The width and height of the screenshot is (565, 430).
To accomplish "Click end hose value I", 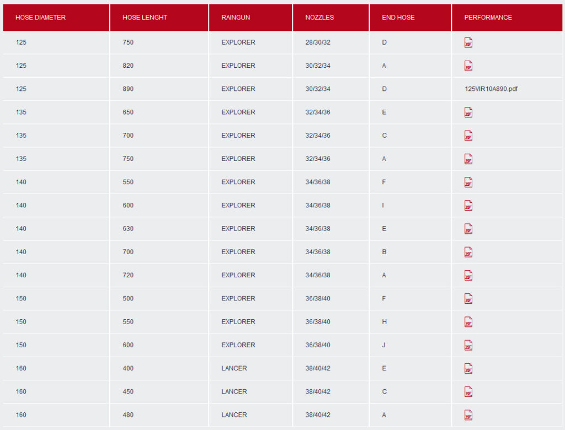I will coord(383,205).
